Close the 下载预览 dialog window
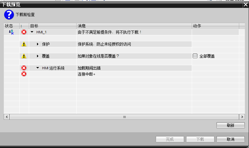Viewport: 249px width, 148px height. pyautogui.click(x=246, y=5)
